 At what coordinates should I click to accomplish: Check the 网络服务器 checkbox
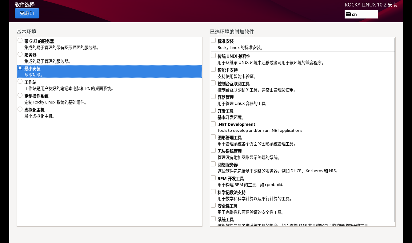click(213, 164)
